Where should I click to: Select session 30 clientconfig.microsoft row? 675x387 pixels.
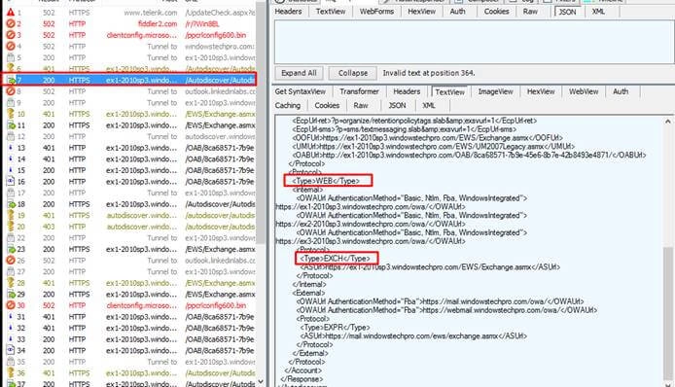(x=130, y=305)
